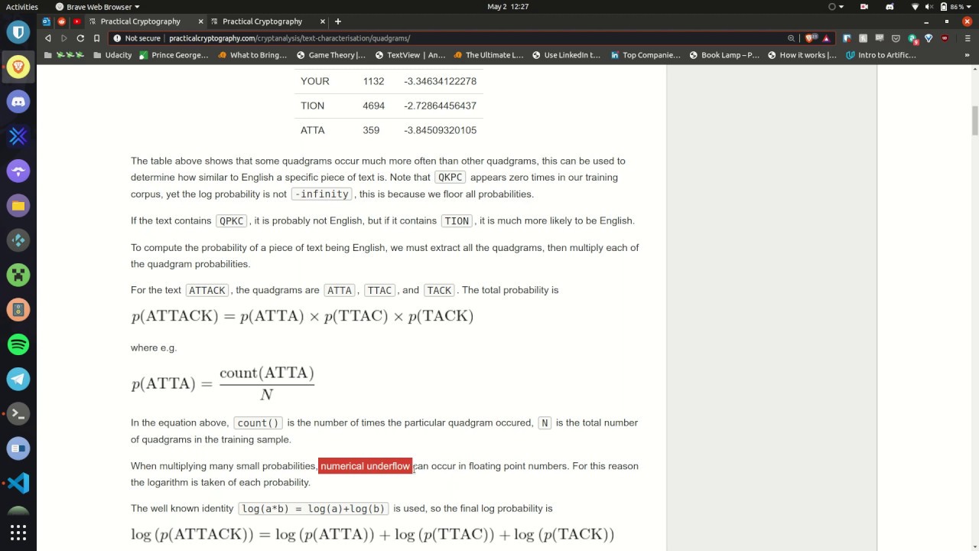The height and width of the screenshot is (551, 979).
Task: Open The Ultimate L... bookmark
Action: [488, 55]
